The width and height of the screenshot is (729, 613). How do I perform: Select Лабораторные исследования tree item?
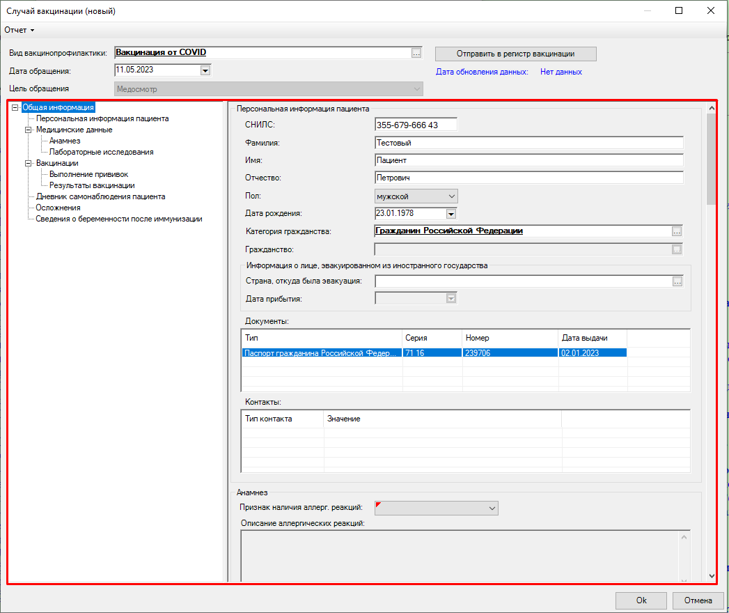(102, 152)
